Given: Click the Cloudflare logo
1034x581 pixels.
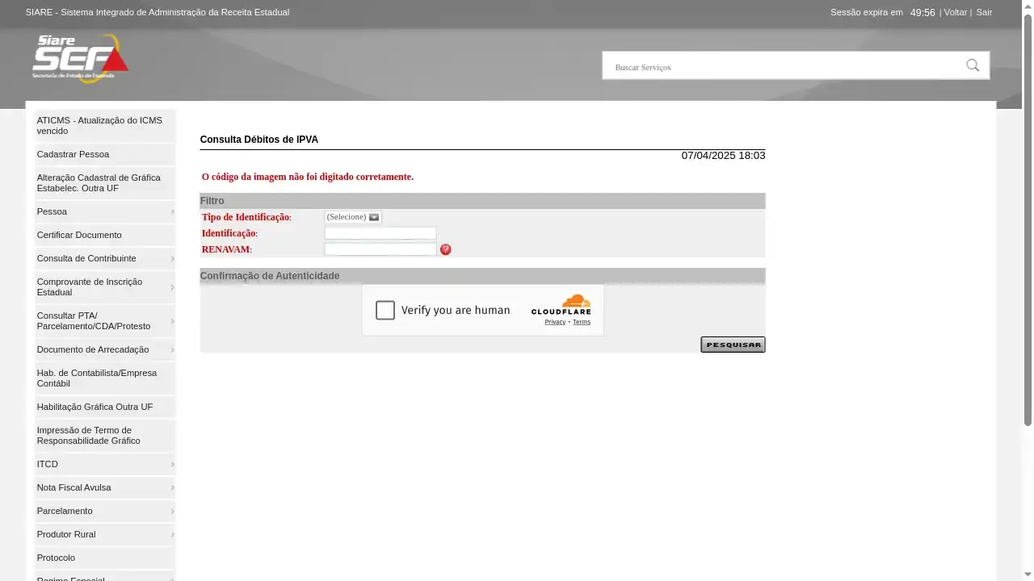Looking at the screenshot, I should 561,304.
